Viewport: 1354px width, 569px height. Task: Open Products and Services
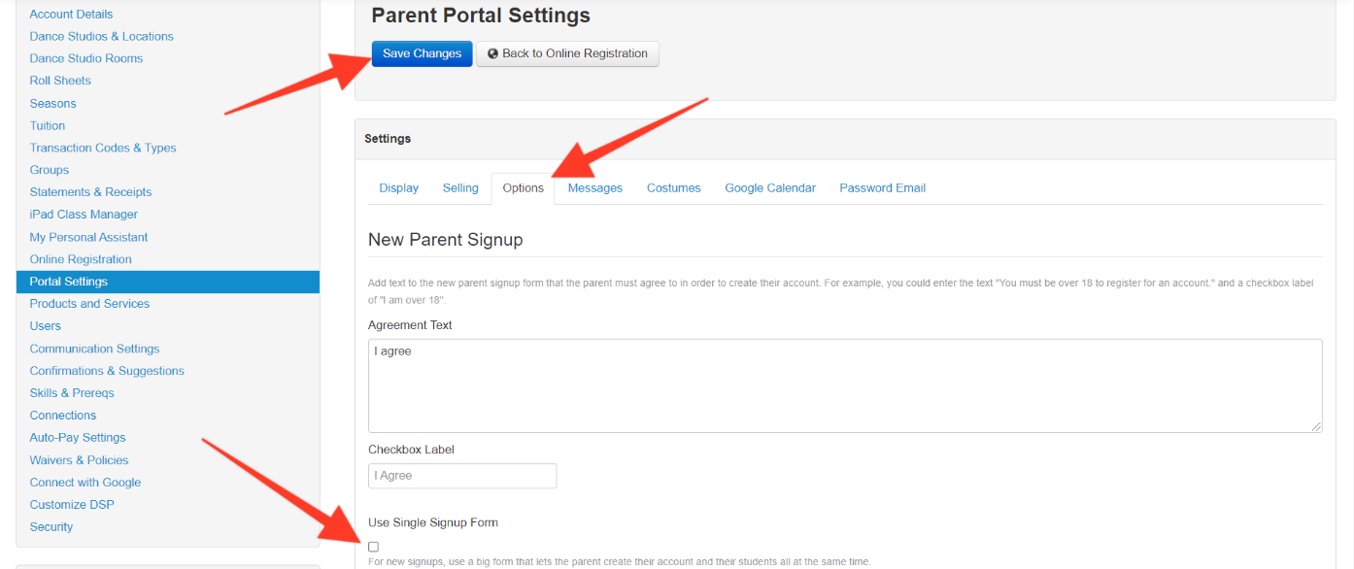(x=89, y=304)
